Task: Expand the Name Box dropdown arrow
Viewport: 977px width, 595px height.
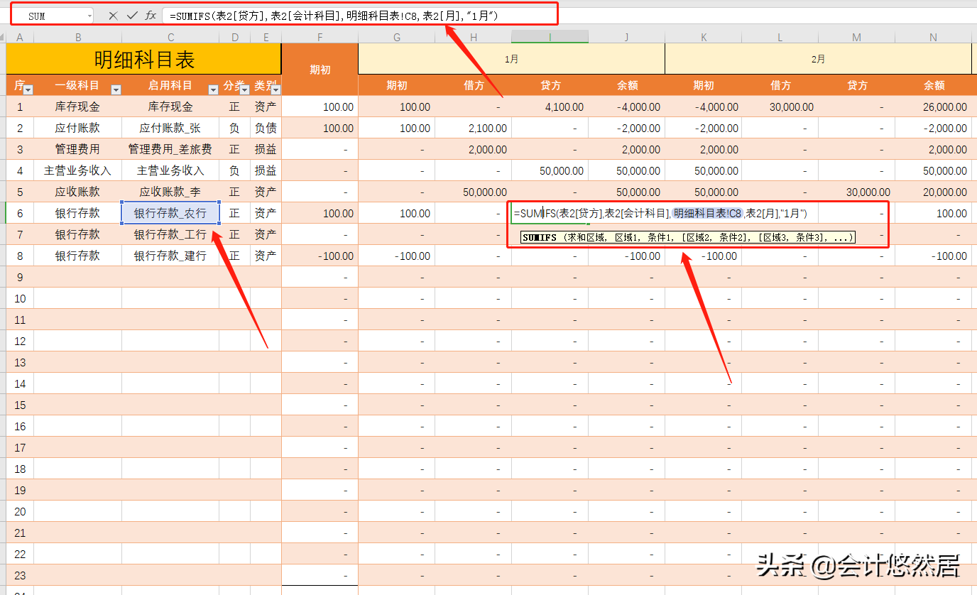Action: 89,16
